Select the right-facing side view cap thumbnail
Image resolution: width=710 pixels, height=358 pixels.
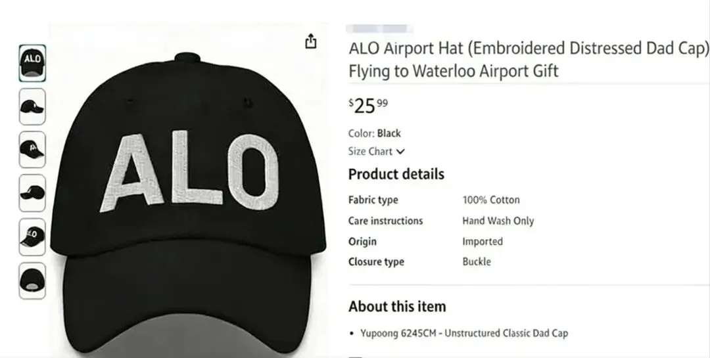pyautogui.click(x=32, y=106)
